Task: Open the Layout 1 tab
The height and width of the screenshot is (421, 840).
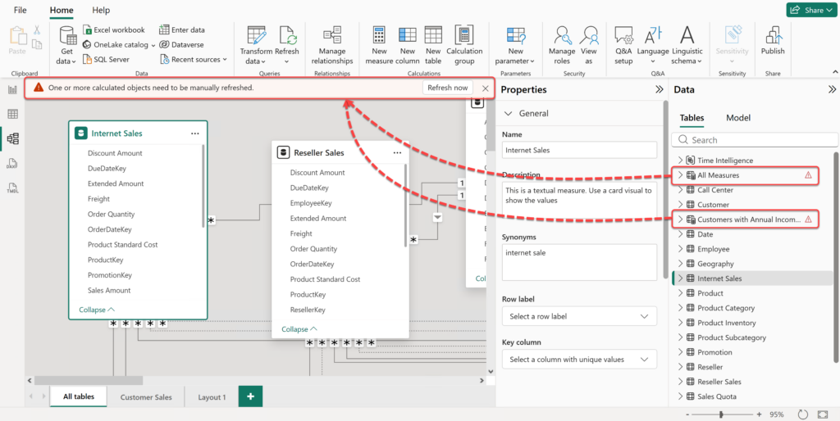Action: [x=212, y=397]
